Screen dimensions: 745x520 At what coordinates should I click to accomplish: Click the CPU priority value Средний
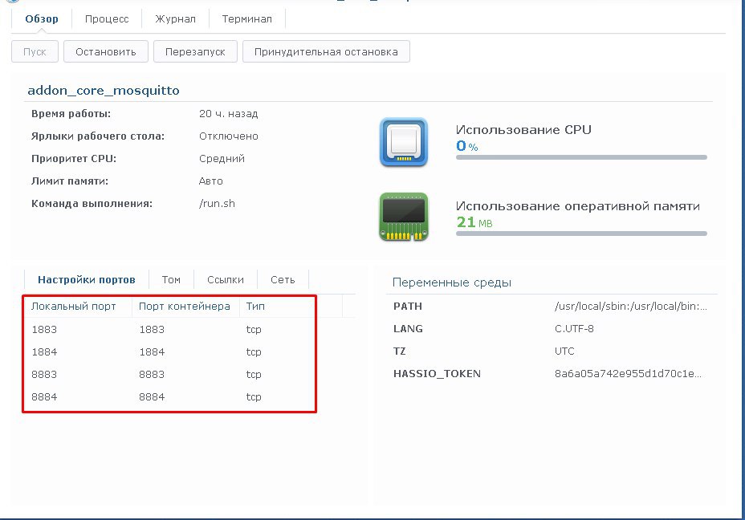click(x=222, y=159)
